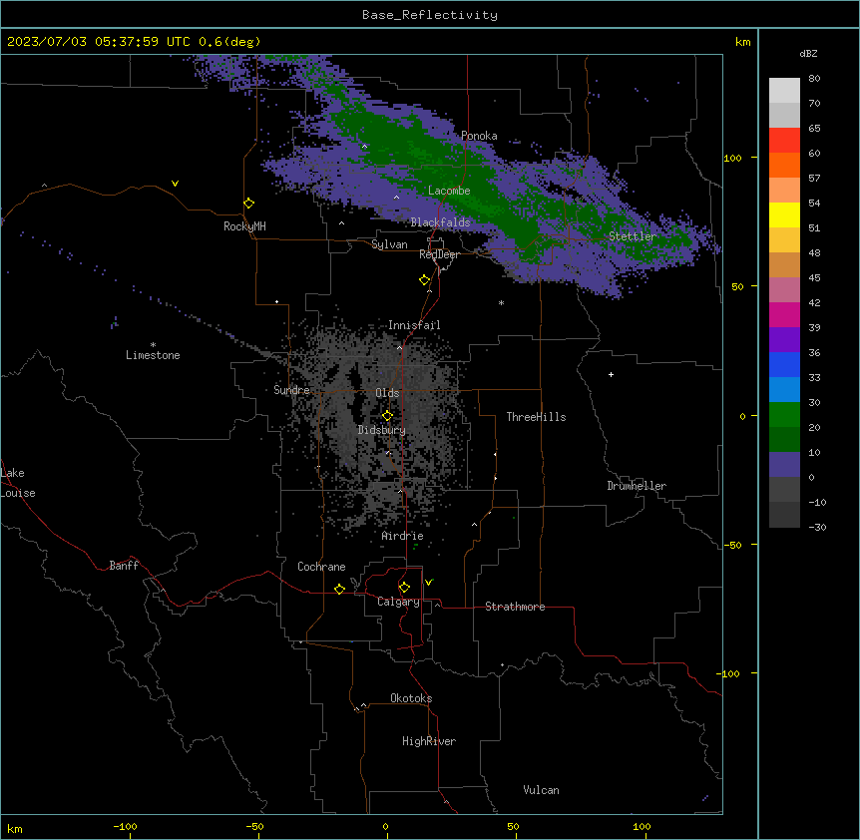Click the Base_Reflectivity title text

point(430,15)
